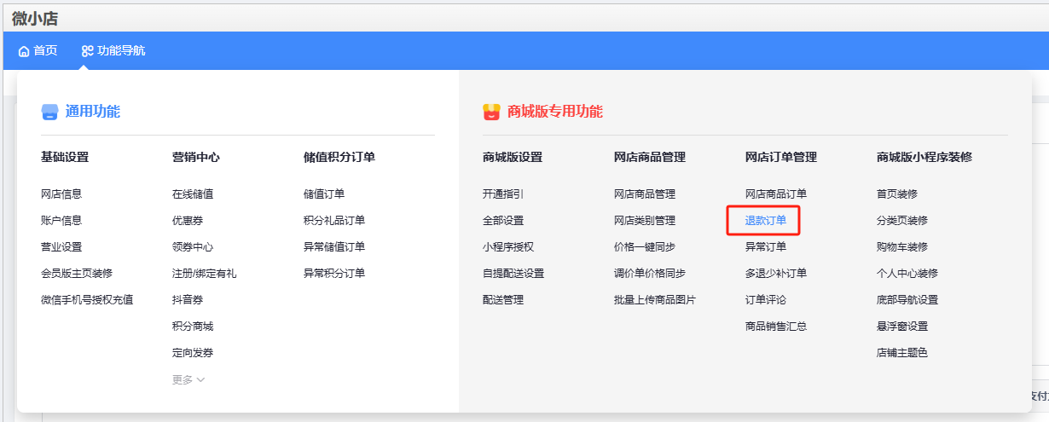The width and height of the screenshot is (1049, 422).
Task: Choose 小程序授权 in 商城版设置
Action: click(x=508, y=246)
